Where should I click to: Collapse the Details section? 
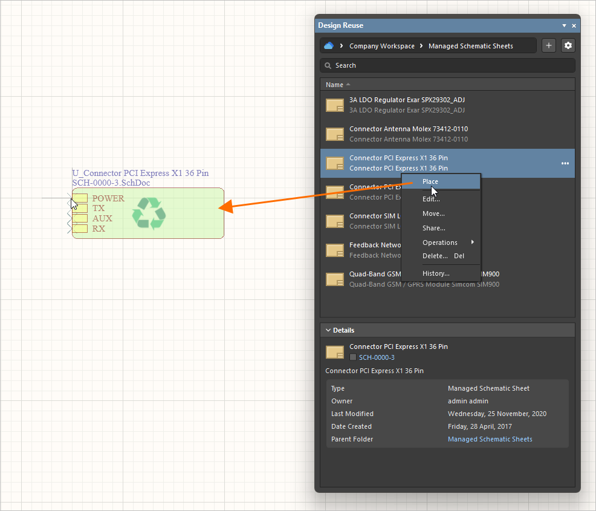[x=328, y=330]
